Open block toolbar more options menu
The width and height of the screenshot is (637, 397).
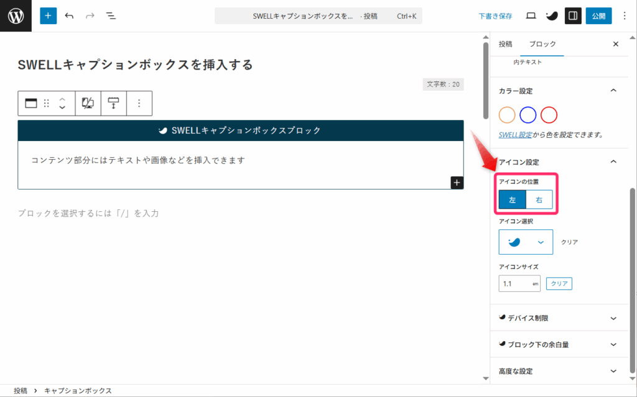pos(139,103)
